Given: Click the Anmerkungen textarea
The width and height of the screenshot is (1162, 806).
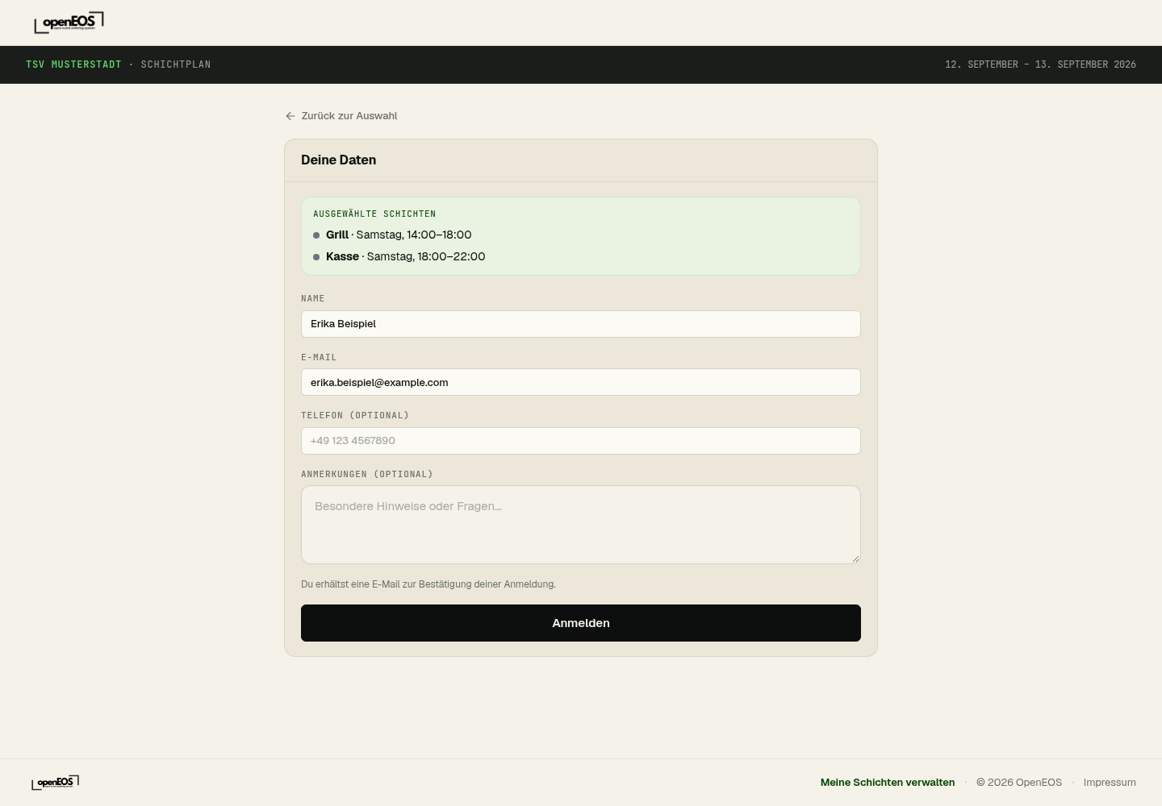Looking at the screenshot, I should pyautogui.click(x=581, y=525).
